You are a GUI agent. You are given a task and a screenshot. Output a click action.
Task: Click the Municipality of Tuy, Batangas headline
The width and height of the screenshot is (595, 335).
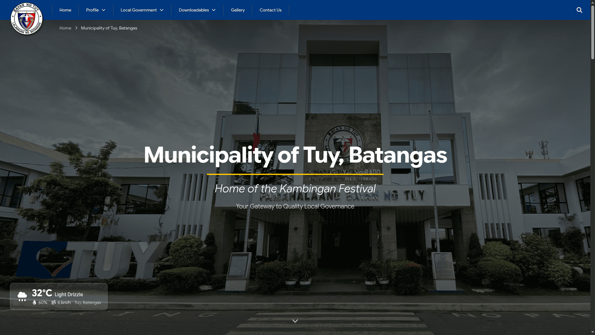(x=295, y=155)
